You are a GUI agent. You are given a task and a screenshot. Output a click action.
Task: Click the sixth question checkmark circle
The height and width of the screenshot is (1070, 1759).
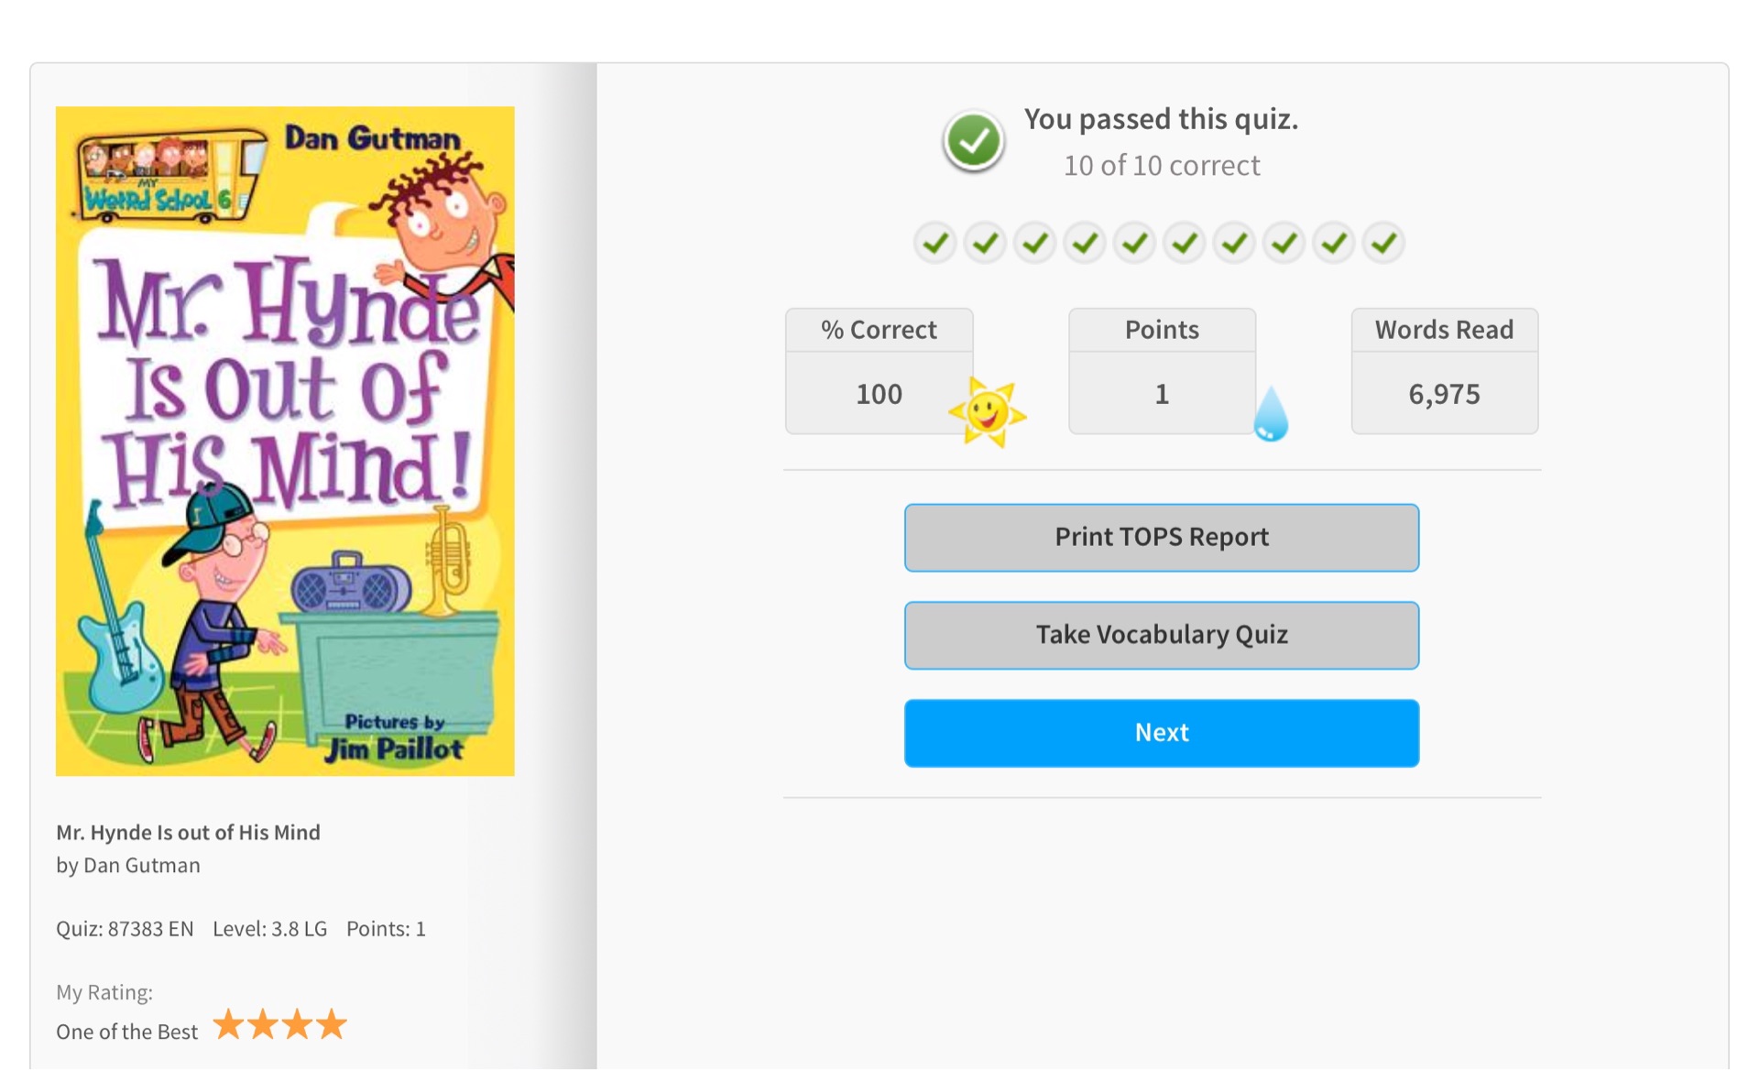click(x=1184, y=243)
